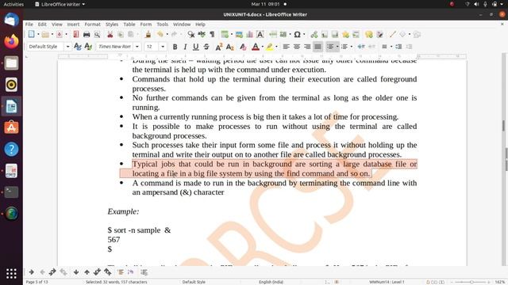The width and height of the screenshot is (508, 285).
Task: Select the Insert Line drawing tool
Action: coord(392,34)
